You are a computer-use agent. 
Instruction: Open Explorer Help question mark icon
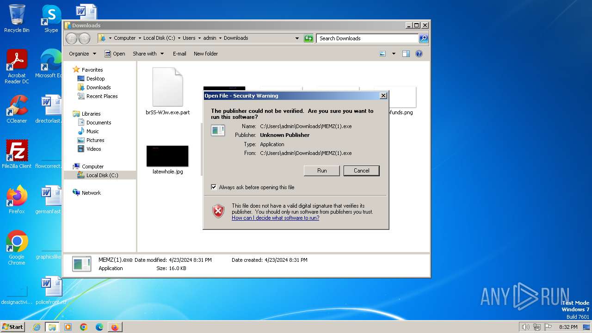[419, 54]
